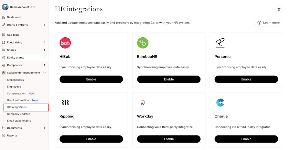The height and width of the screenshot is (150, 291).
Task: Open Employees in the sidebar
Action: point(14,87)
